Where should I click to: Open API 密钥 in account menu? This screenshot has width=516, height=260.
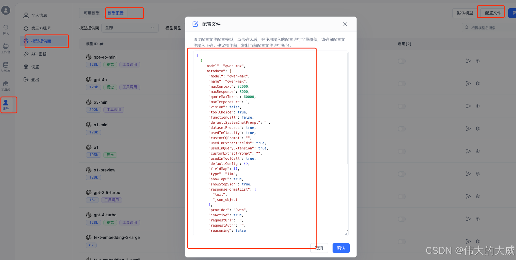[44, 54]
